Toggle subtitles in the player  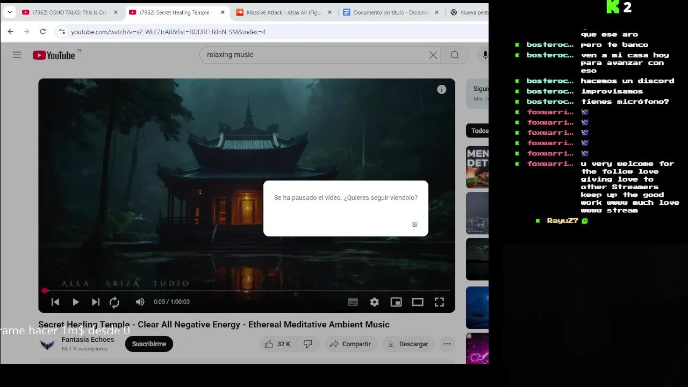[x=353, y=302]
